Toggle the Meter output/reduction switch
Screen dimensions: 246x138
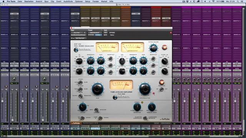pos(80,96)
